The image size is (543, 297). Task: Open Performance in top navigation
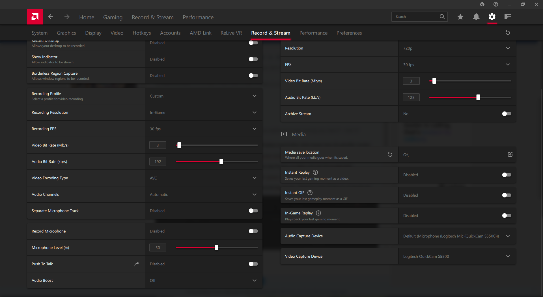click(198, 17)
